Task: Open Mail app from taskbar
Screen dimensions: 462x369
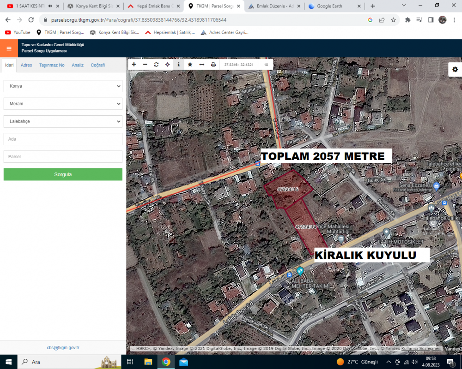Action: point(183,362)
